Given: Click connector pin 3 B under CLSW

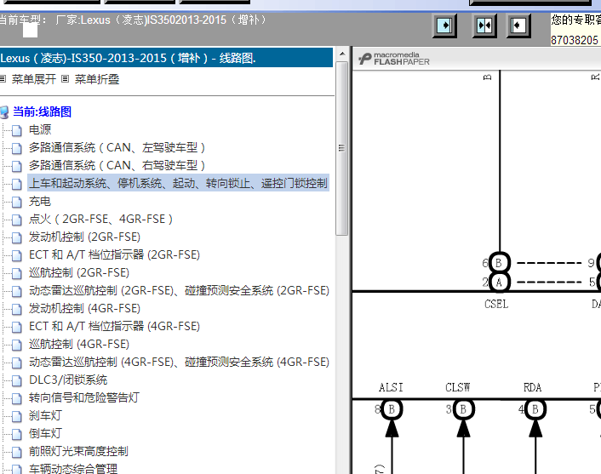Looking at the screenshot, I should pyautogui.click(x=463, y=409).
